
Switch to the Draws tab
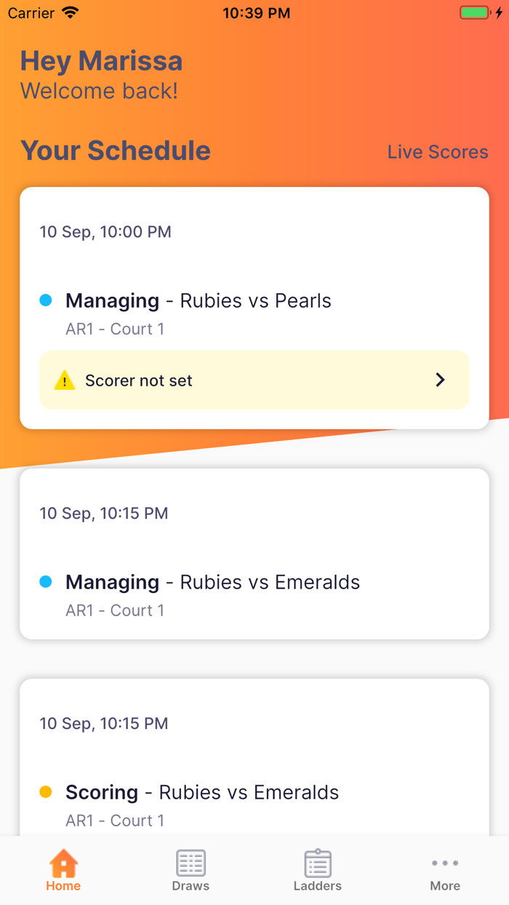coord(191,870)
